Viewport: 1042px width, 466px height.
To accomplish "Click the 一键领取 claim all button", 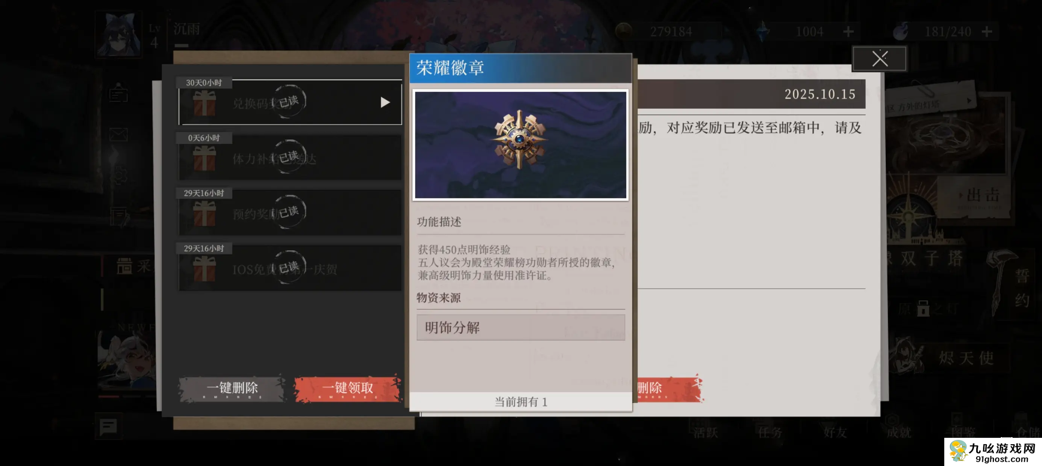I will click(348, 388).
